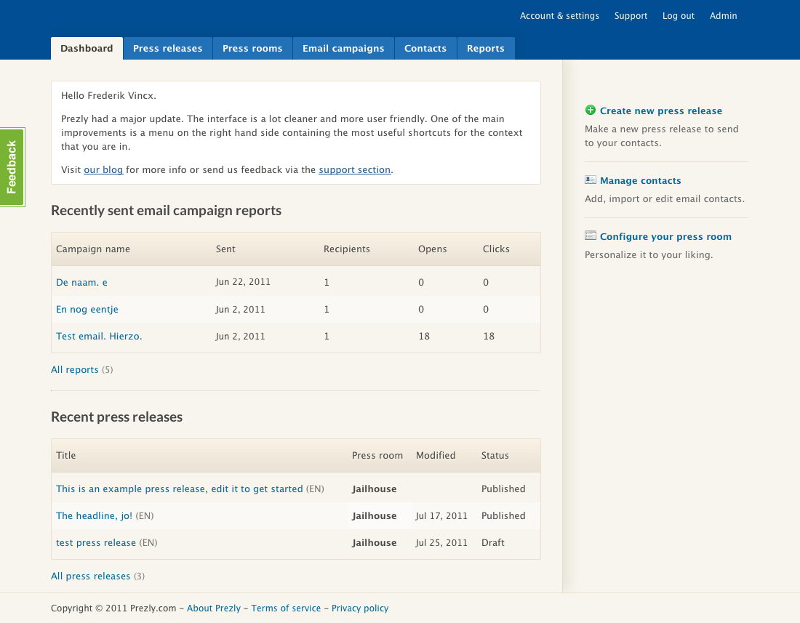Click the press room icon beside Configure your press room

point(591,236)
